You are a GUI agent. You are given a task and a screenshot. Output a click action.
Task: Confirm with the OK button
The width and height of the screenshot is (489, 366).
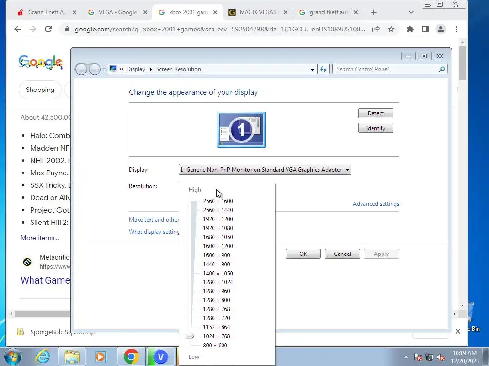point(303,254)
